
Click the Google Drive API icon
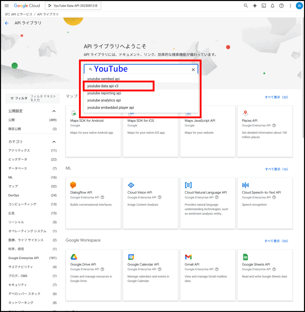(74, 257)
